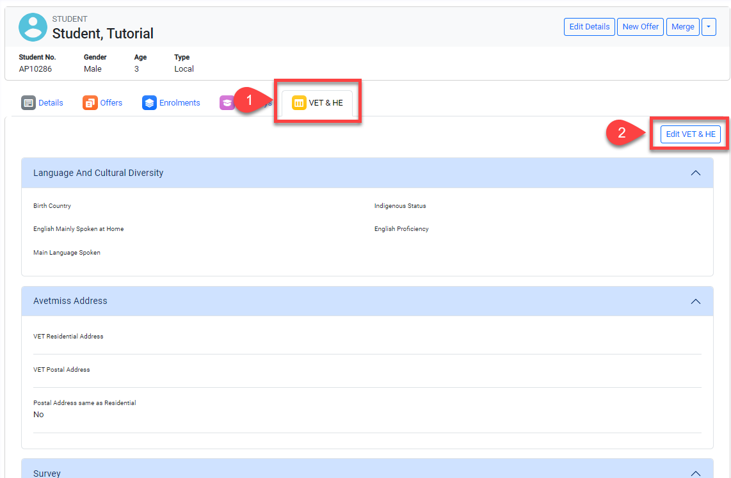Click the orange Offers tab icon
The width and height of the screenshot is (731, 478).
tap(90, 103)
